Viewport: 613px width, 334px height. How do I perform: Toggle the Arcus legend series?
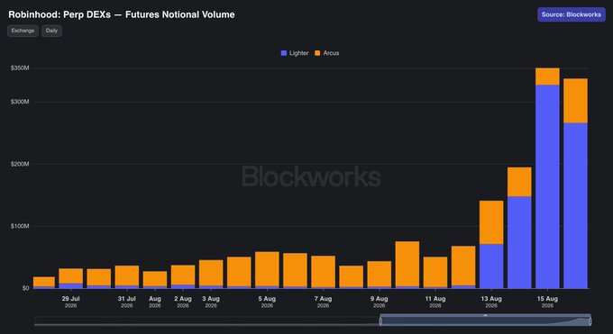(327, 53)
